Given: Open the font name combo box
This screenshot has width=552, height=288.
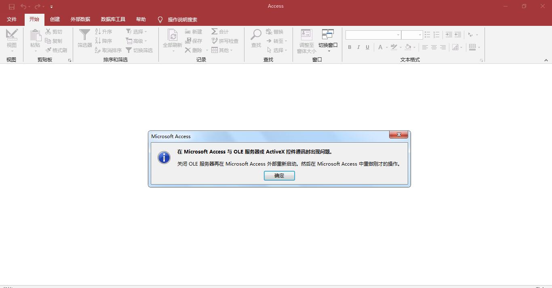Looking at the screenshot, I should pos(373,35).
